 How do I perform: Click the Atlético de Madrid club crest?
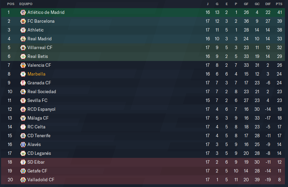pyautogui.click(x=23, y=13)
